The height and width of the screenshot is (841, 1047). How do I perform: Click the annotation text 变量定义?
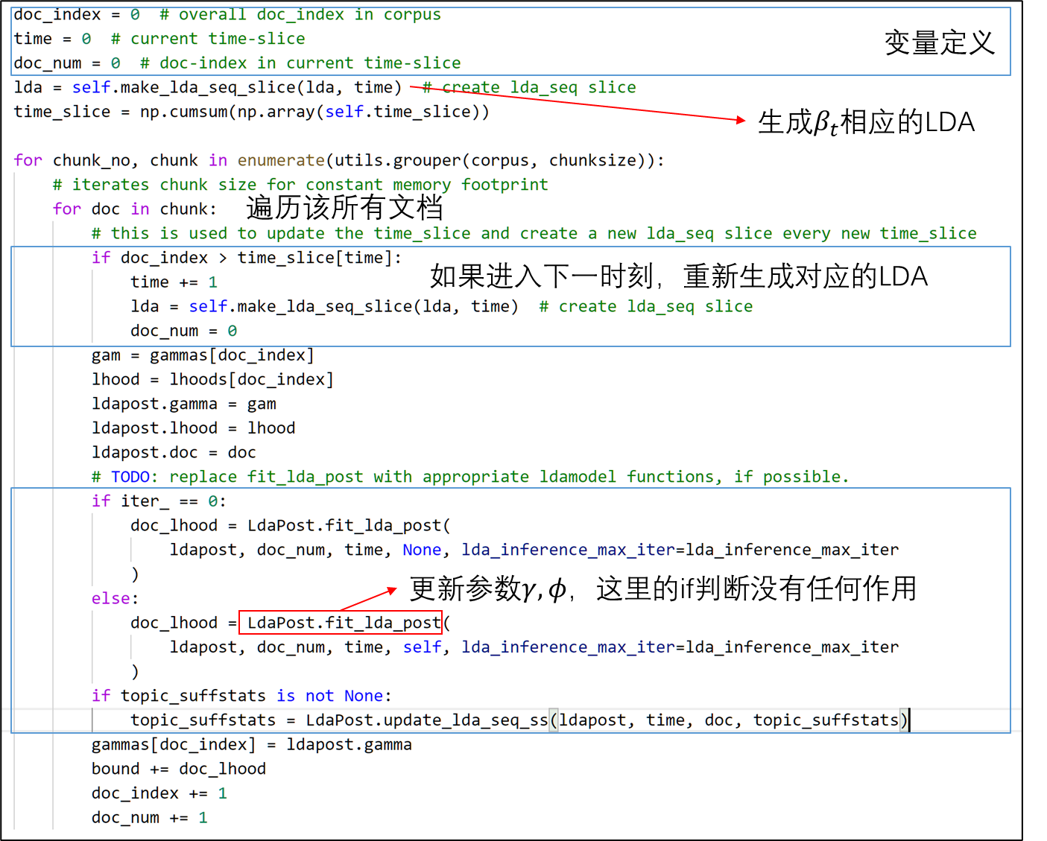(x=939, y=42)
